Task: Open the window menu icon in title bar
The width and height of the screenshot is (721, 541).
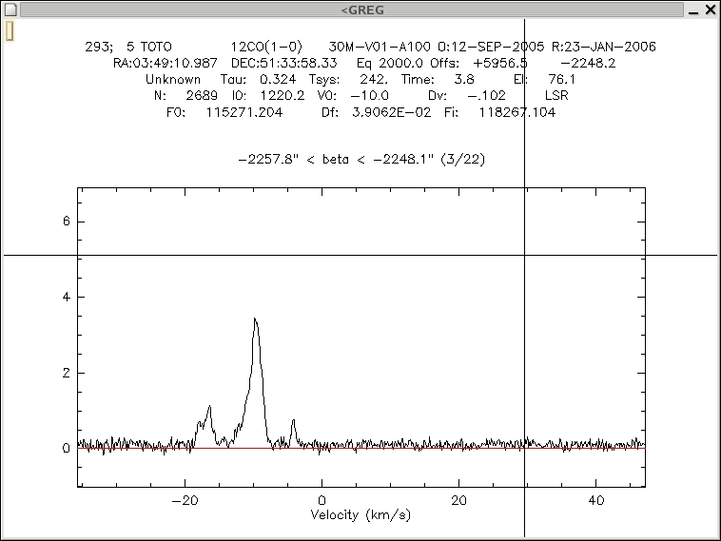Action: coord(10,10)
